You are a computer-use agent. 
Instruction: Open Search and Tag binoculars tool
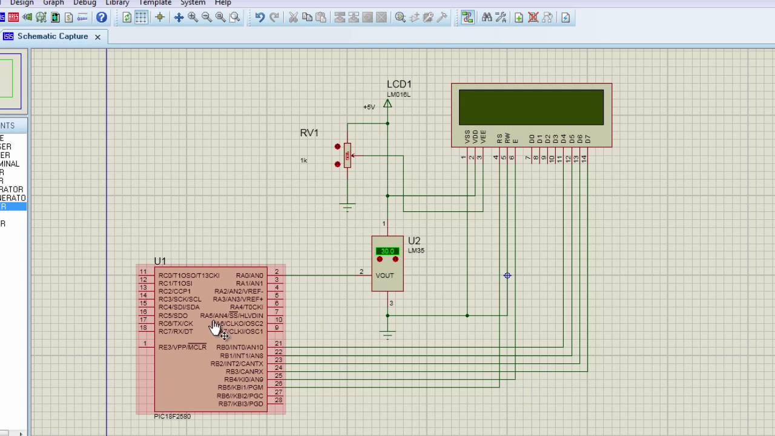pyautogui.click(x=487, y=18)
